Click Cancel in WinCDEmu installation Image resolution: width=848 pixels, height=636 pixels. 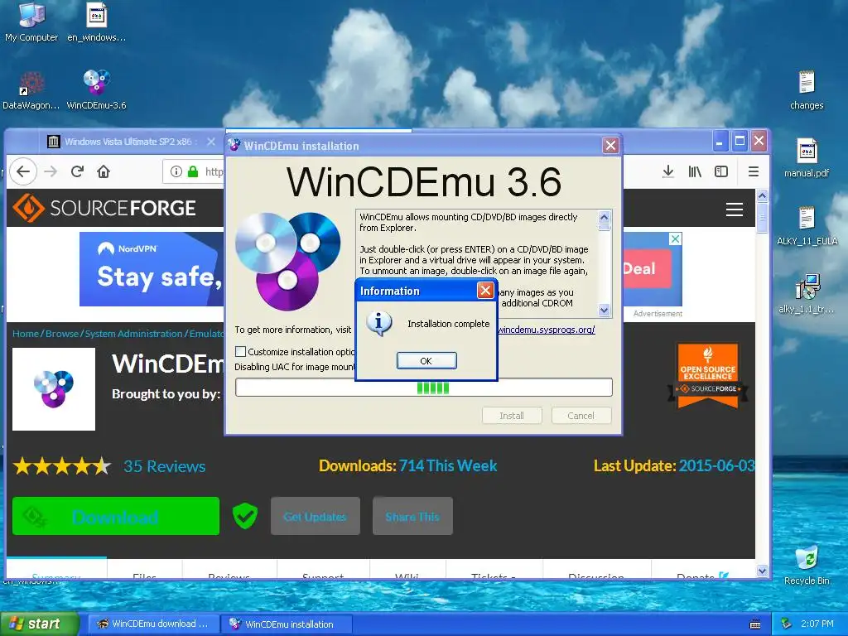click(x=581, y=416)
